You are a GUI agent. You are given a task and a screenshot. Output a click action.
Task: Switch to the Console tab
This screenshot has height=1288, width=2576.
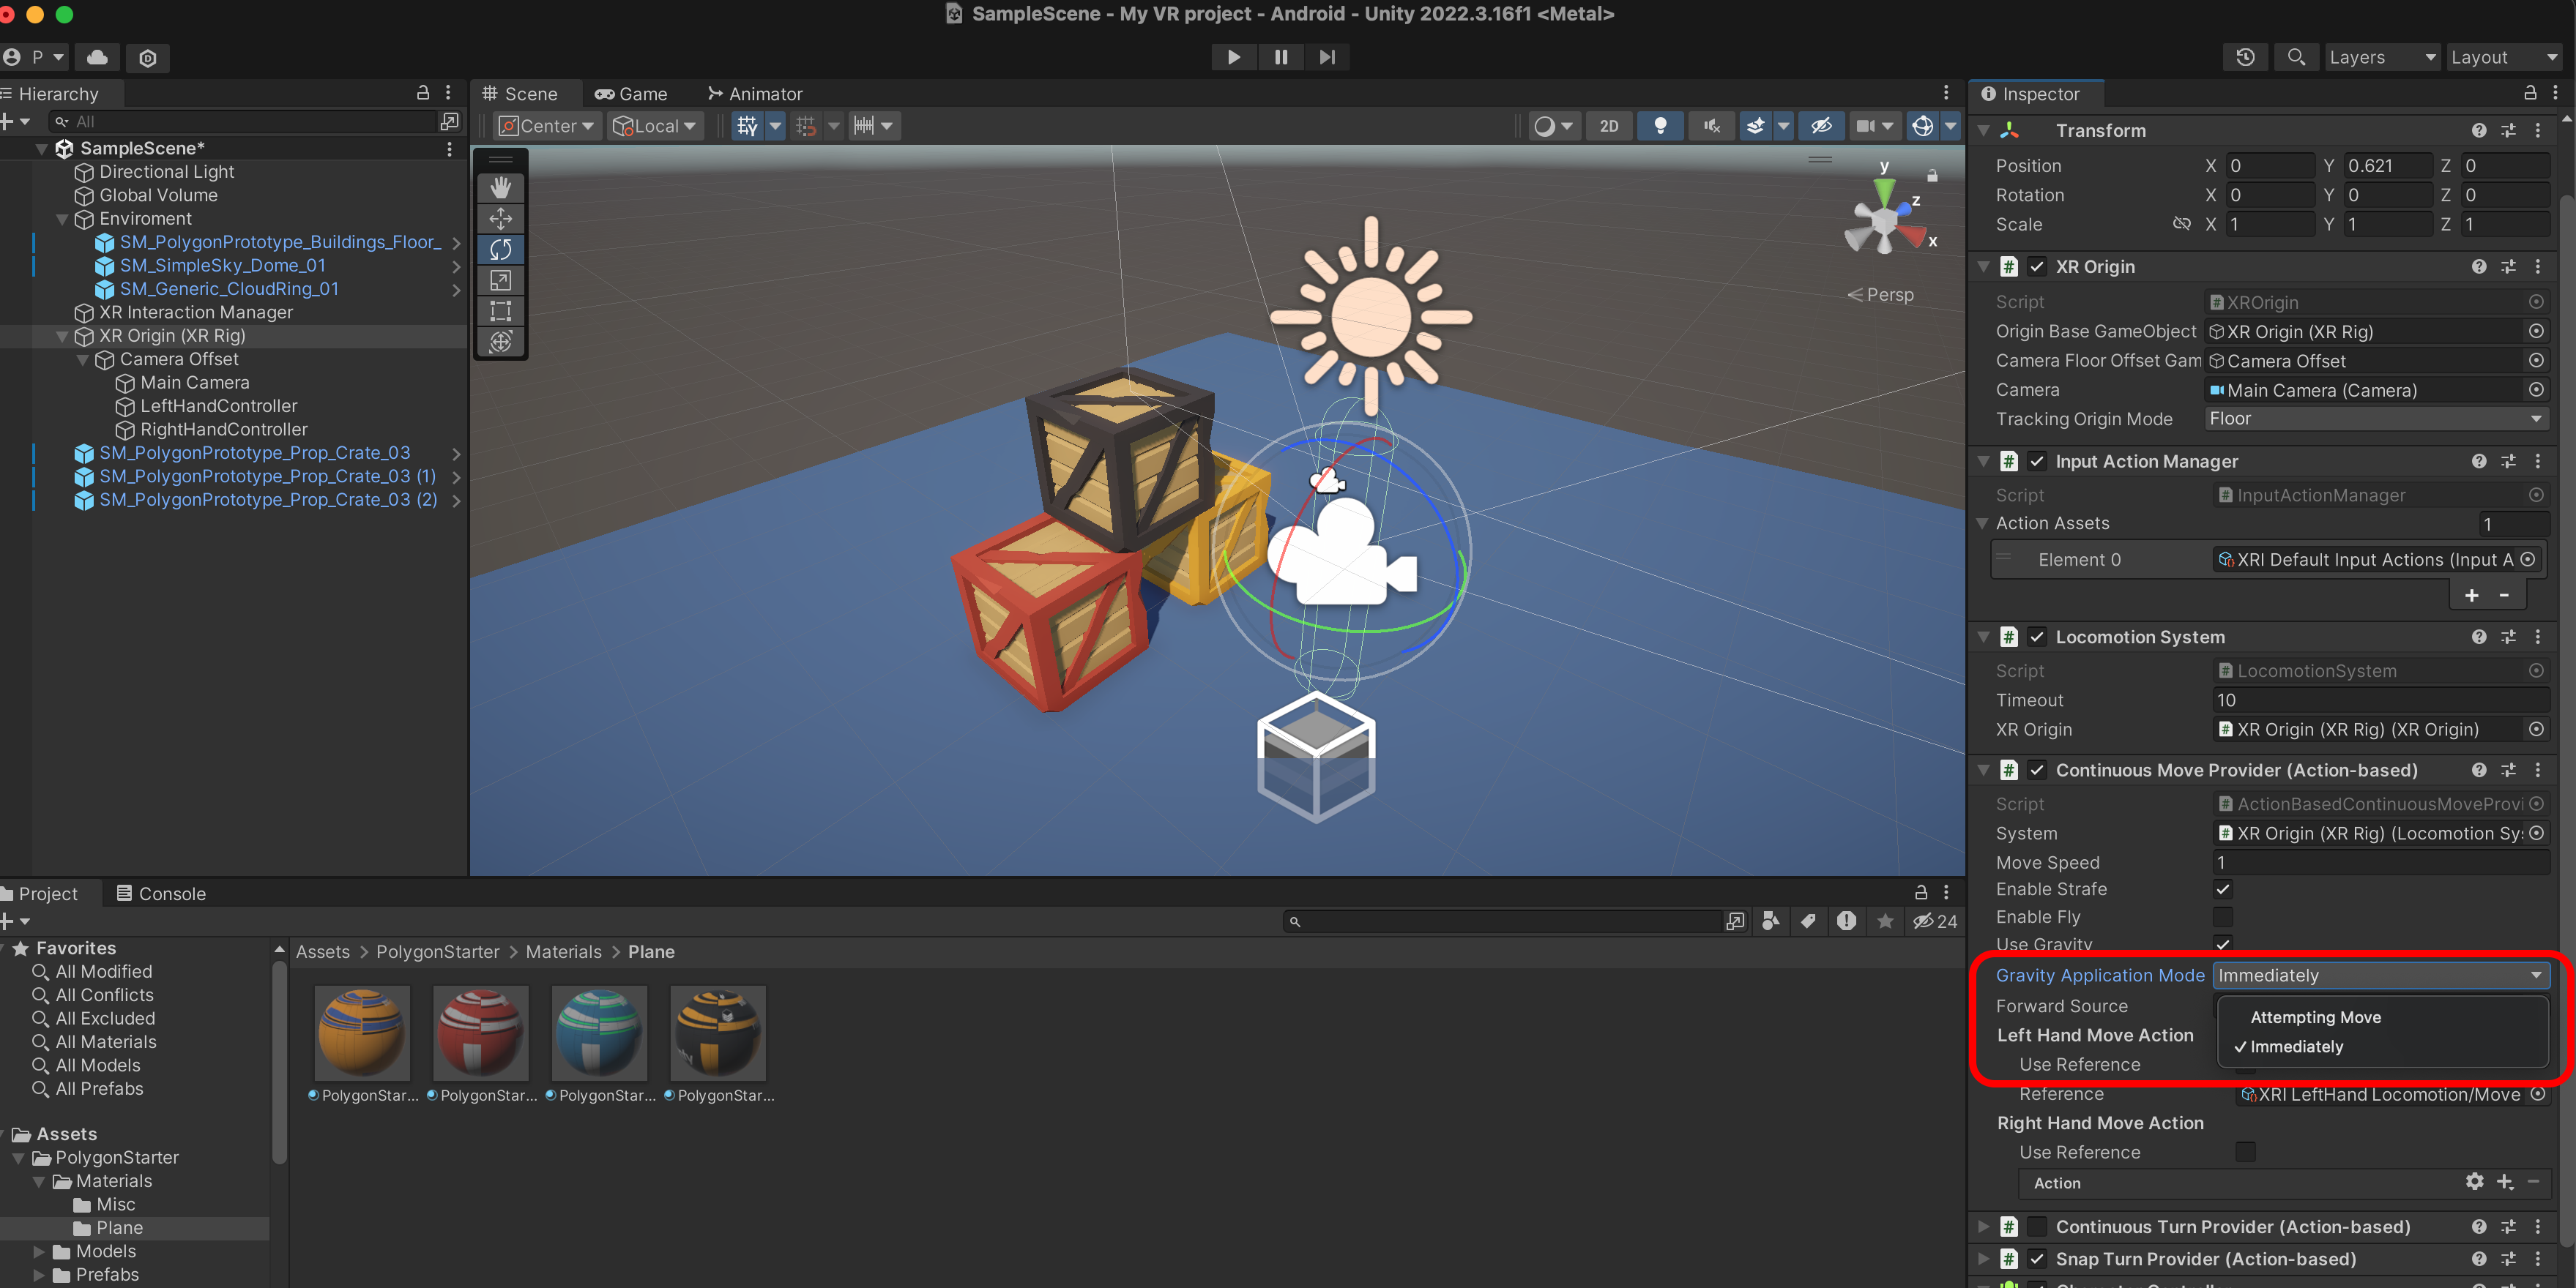point(161,894)
